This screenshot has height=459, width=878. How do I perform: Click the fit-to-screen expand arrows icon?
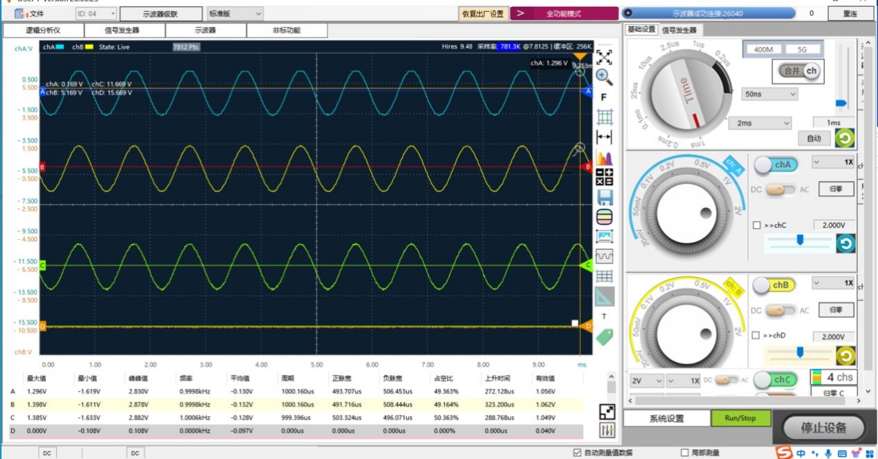605,57
